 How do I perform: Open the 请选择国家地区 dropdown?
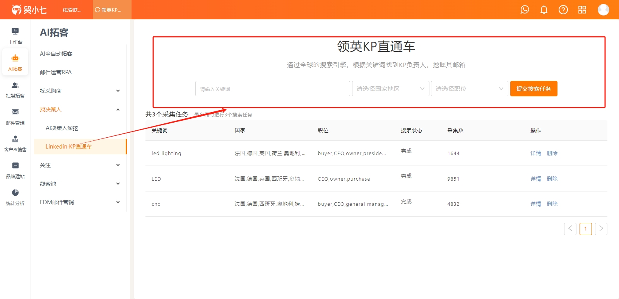(391, 89)
